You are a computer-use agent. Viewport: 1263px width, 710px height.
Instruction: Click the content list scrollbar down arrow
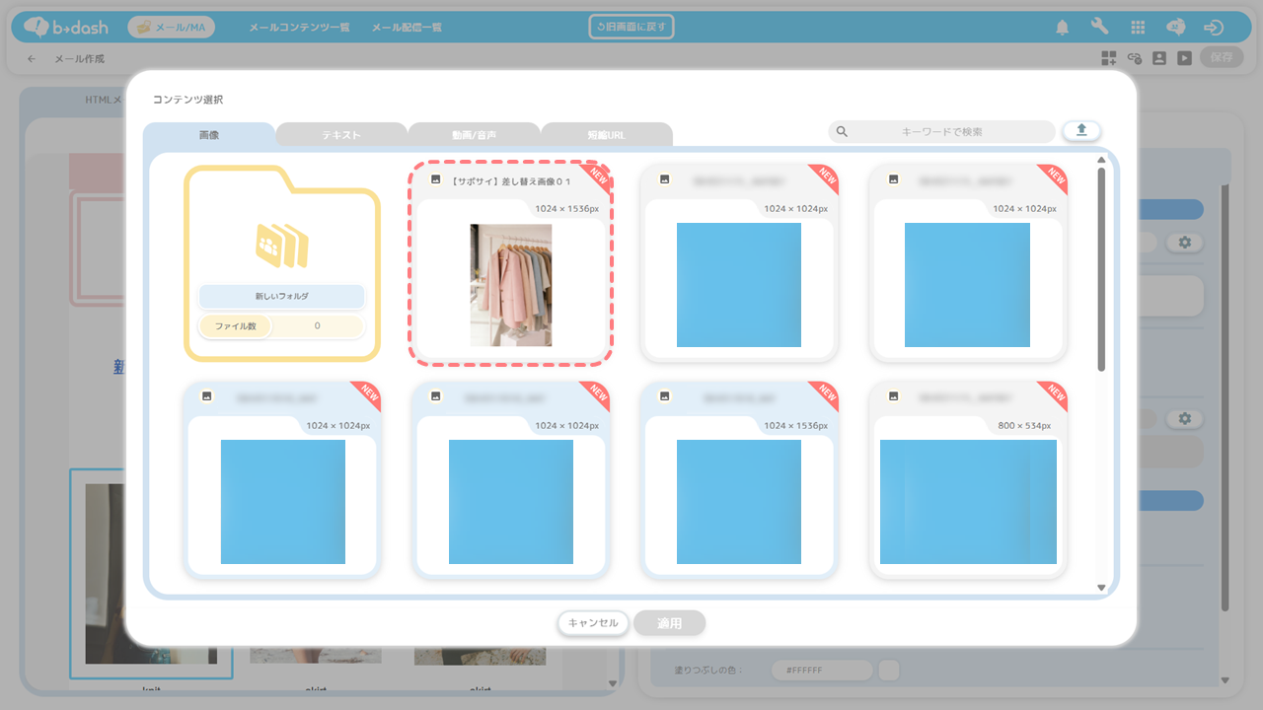(1101, 588)
